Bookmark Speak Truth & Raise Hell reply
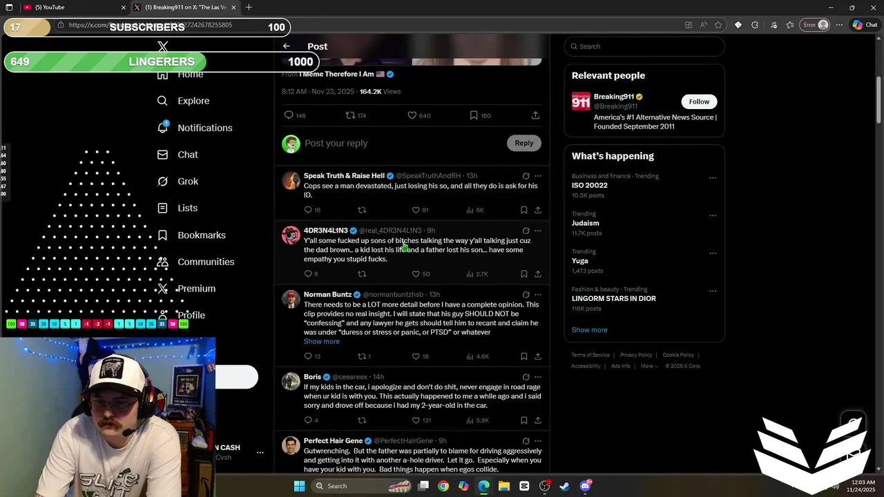Screen dimensions: 884x497 pos(524,210)
